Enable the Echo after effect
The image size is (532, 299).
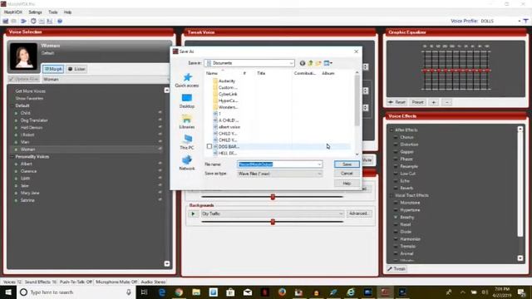[x=396, y=181]
